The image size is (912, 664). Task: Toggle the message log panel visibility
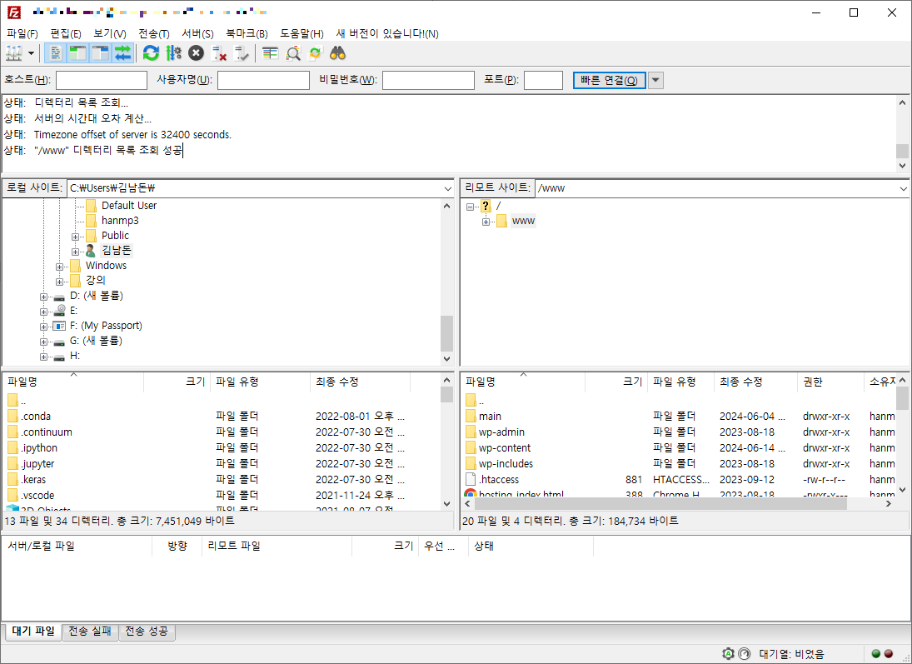pyautogui.click(x=55, y=52)
